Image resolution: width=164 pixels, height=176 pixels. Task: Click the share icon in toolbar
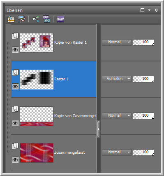[x=36, y=19]
